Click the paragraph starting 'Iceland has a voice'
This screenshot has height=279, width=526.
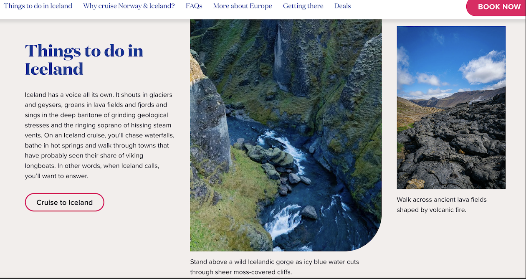point(99,135)
